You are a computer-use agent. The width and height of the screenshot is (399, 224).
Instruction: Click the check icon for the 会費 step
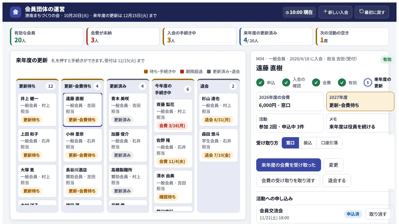click(x=316, y=82)
